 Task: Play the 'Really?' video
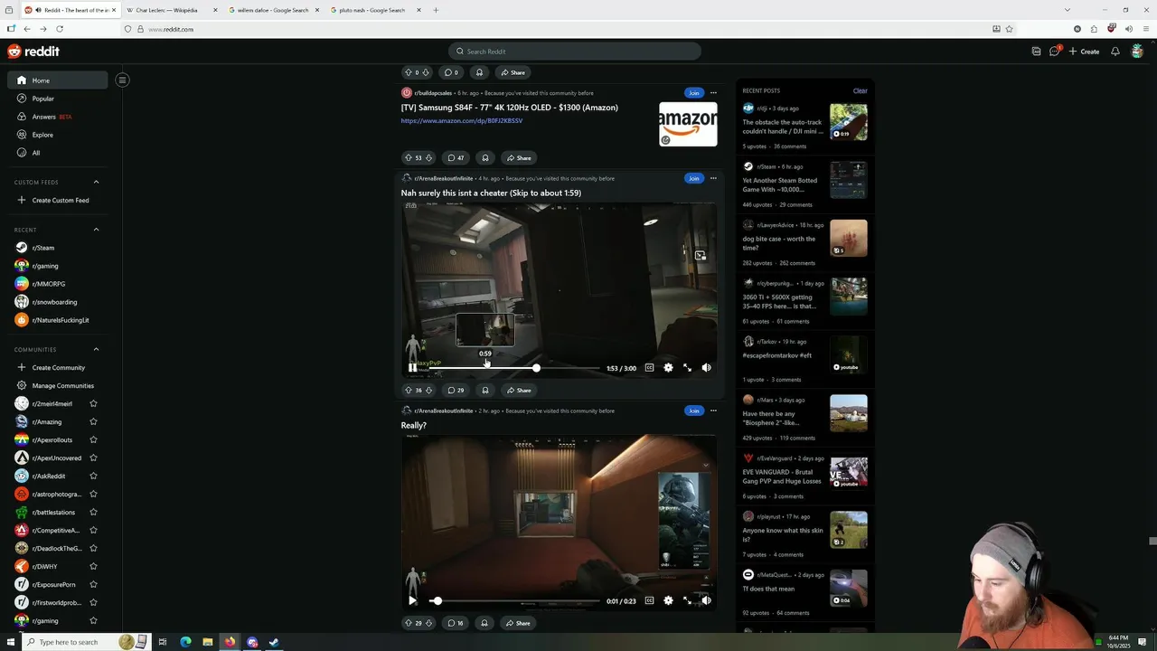(412, 600)
